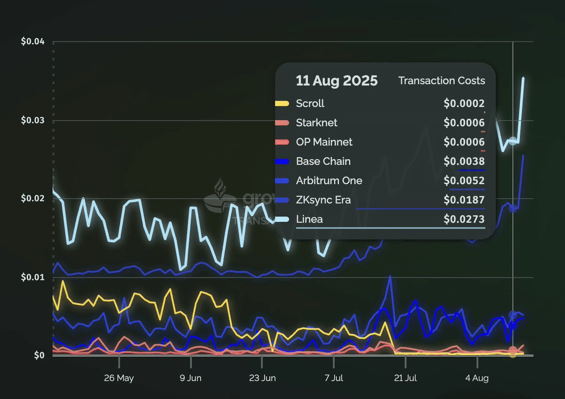Click the $0 y-axis label

coord(39,355)
